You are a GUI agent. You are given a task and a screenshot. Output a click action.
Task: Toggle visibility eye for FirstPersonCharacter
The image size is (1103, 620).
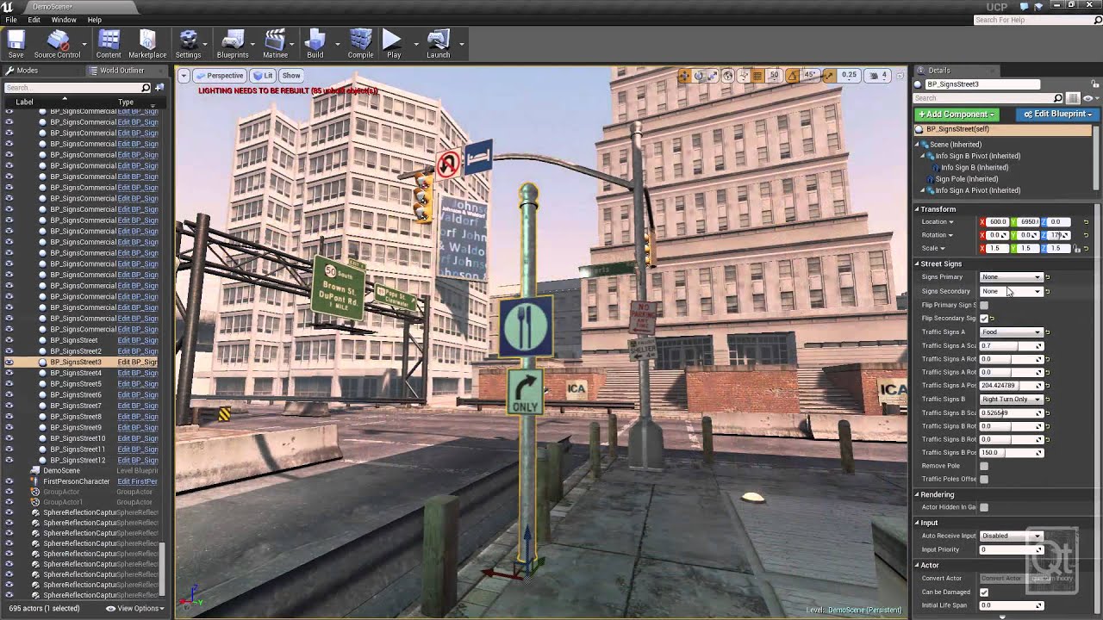[9, 481]
